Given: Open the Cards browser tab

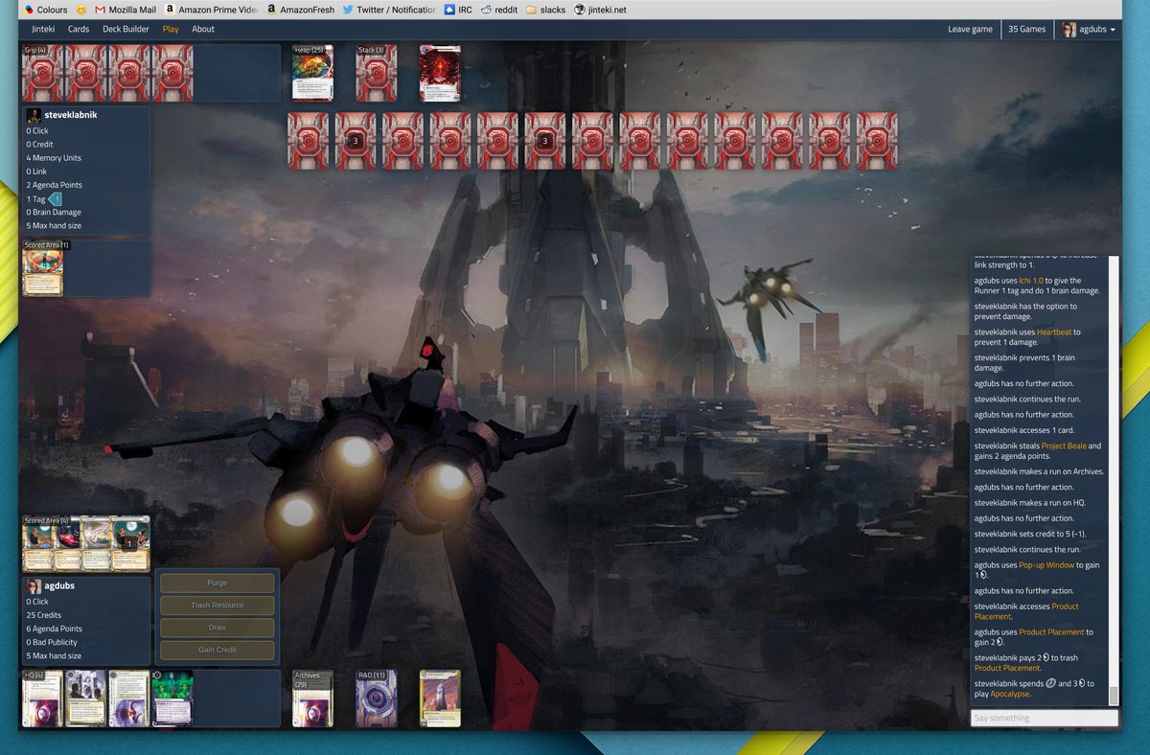Looking at the screenshot, I should (x=79, y=29).
